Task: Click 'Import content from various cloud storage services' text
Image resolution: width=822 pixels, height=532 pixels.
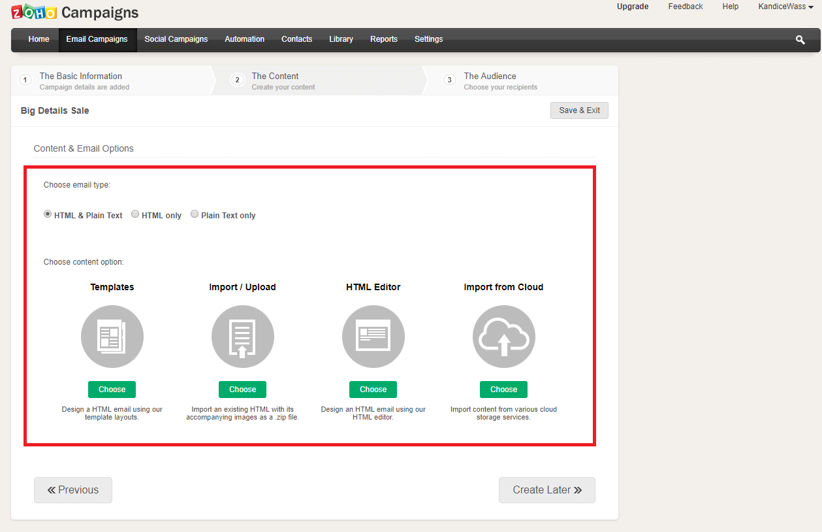Action: [x=504, y=413]
